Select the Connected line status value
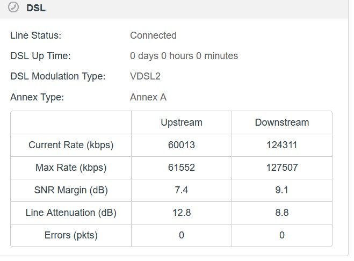 (153, 35)
